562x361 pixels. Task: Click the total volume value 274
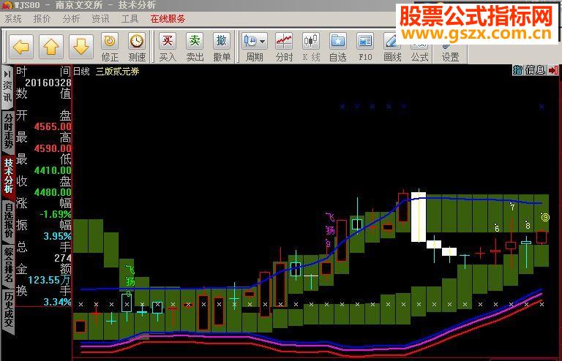click(x=63, y=258)
